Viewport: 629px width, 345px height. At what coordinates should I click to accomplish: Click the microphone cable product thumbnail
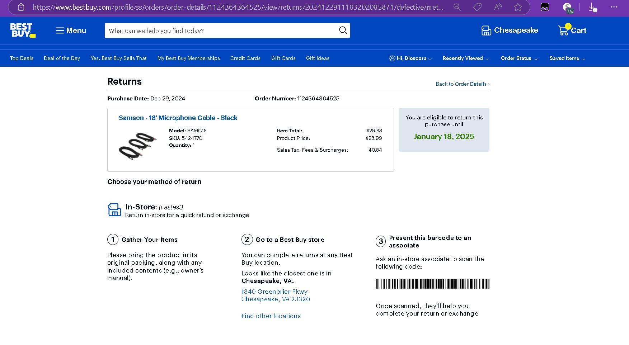[x=138, y=146]
